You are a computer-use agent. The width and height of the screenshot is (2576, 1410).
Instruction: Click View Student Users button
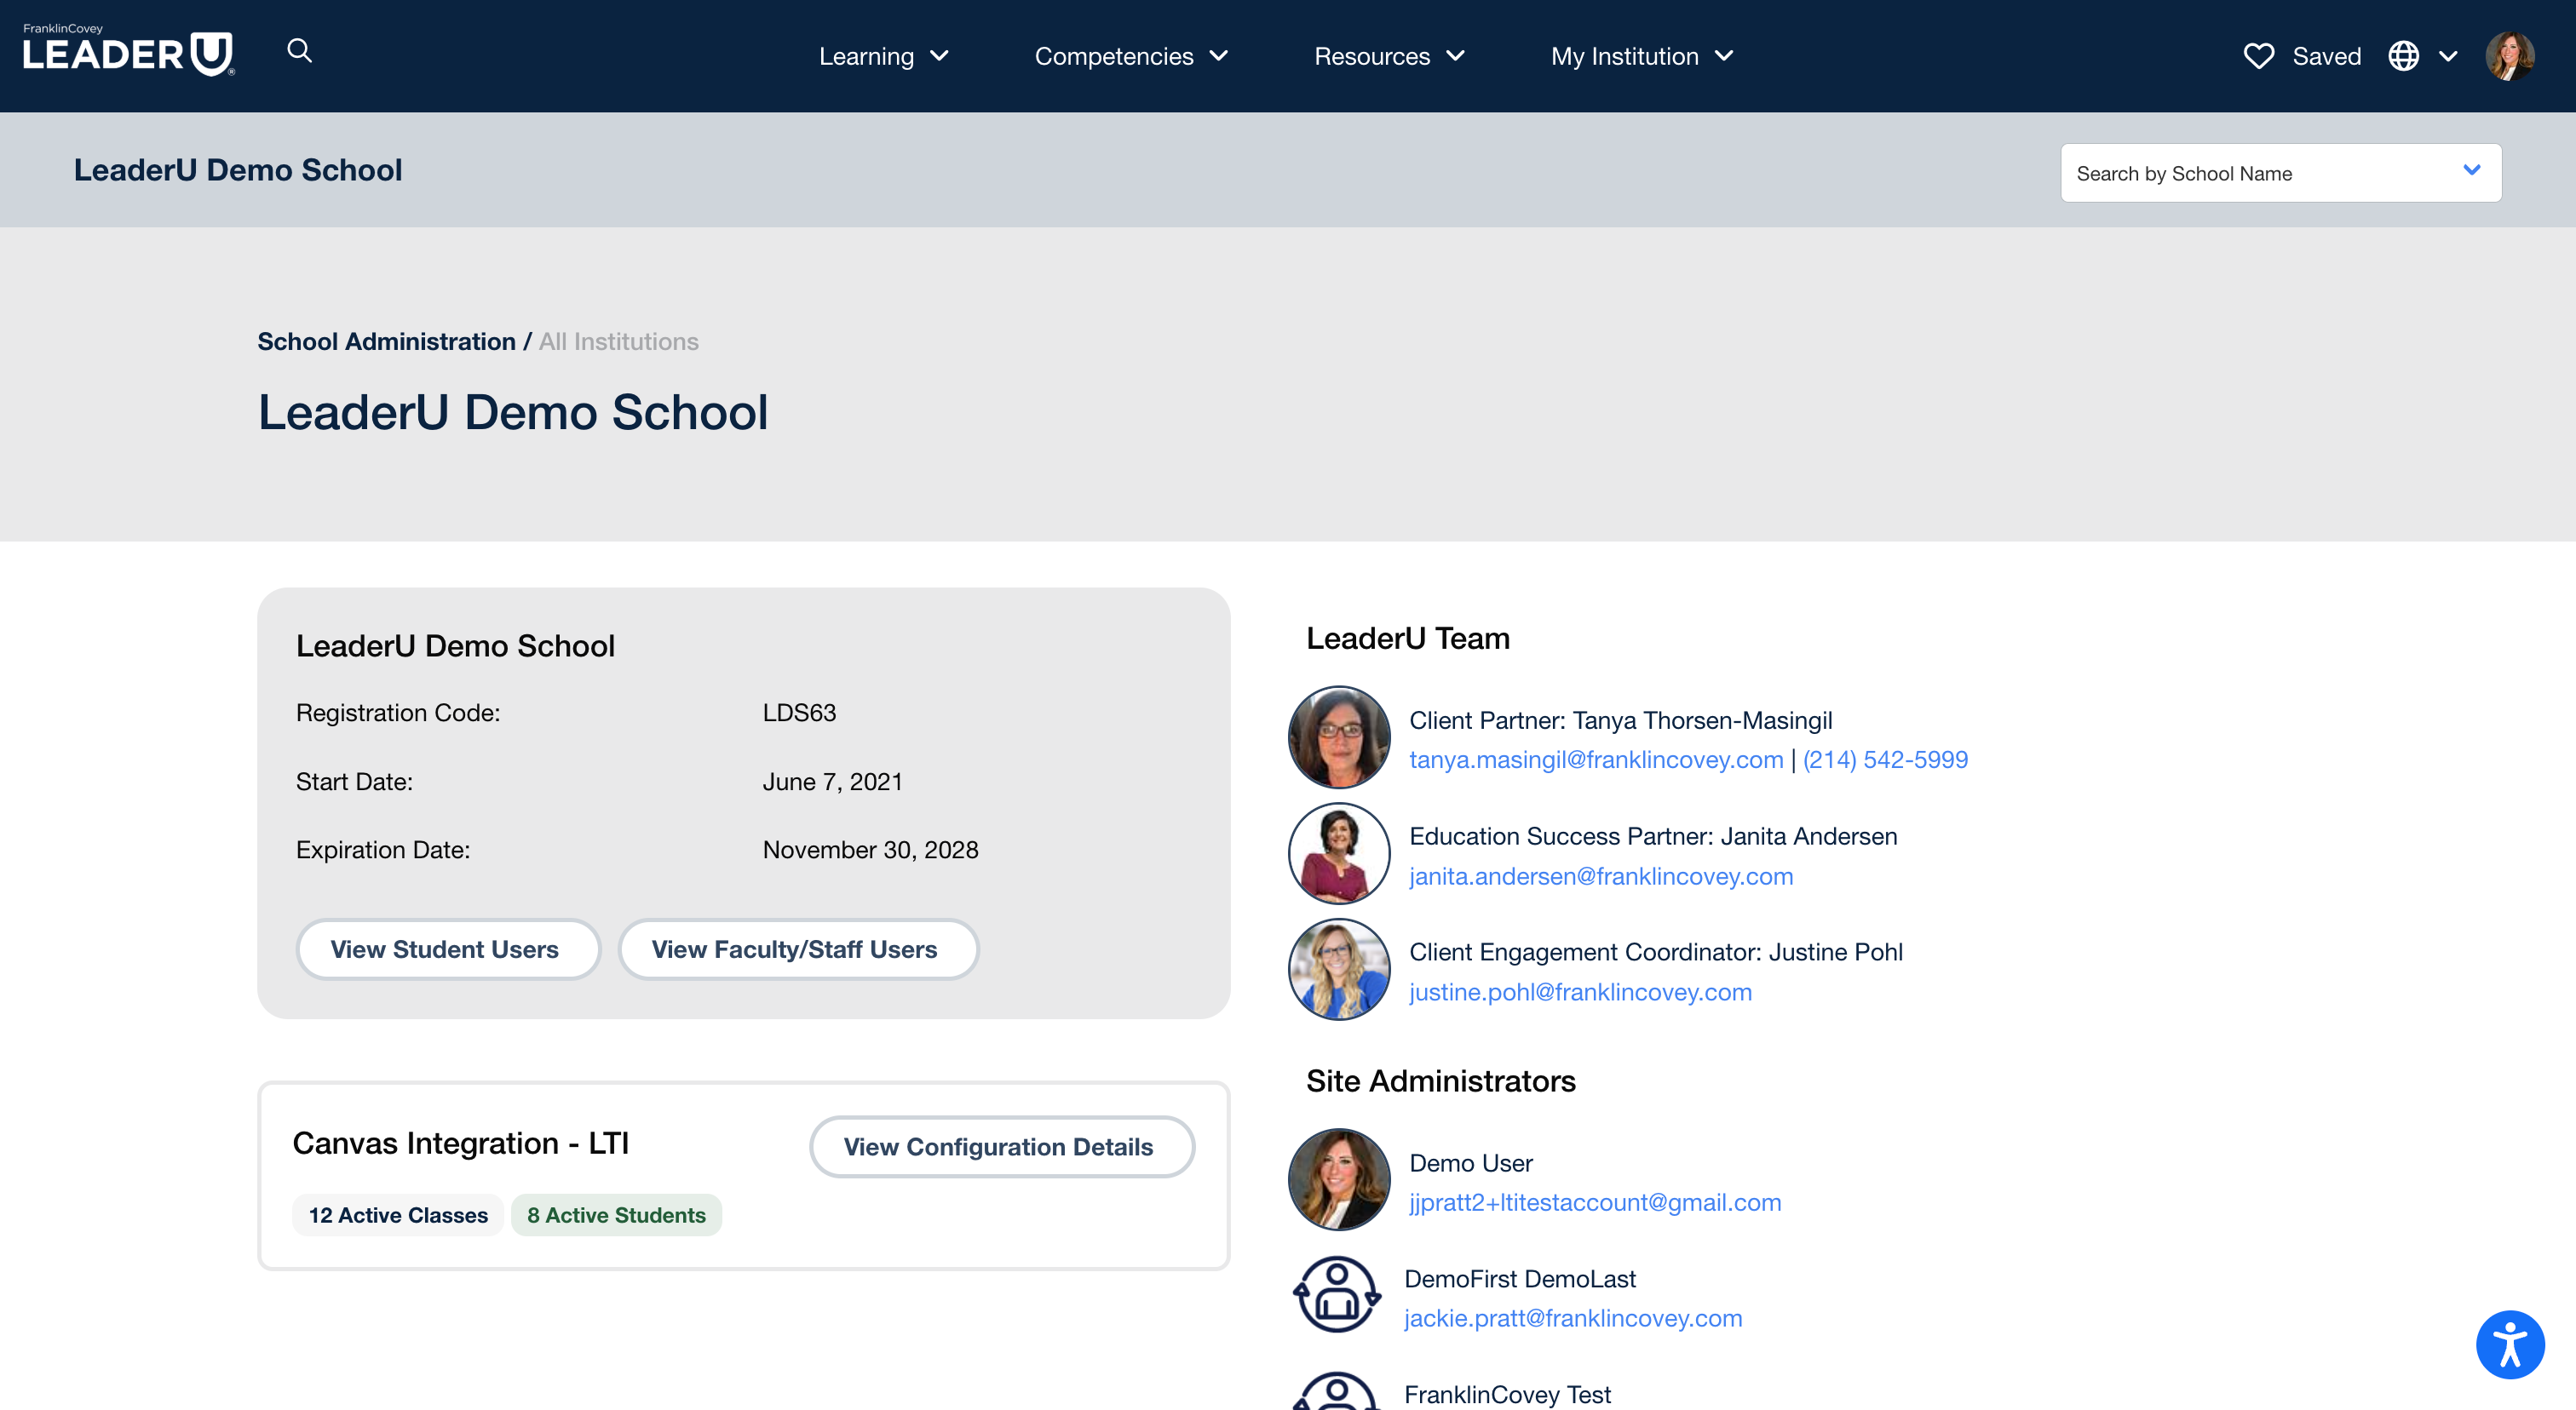coord(448,949)
